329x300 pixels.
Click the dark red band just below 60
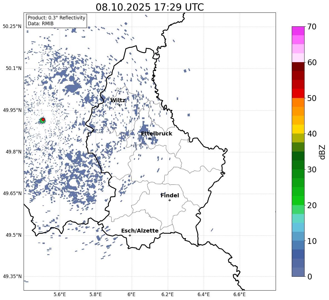pyautogui.click(x=298, y=67)
